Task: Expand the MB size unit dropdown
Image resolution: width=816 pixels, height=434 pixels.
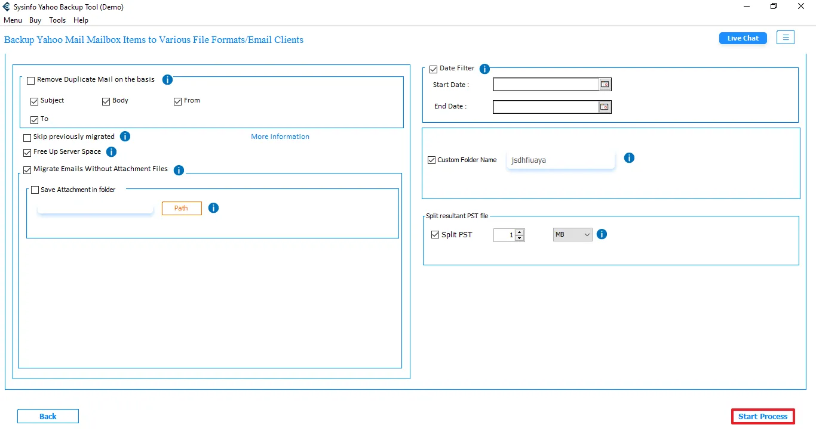Action: [x=572, y=235]
